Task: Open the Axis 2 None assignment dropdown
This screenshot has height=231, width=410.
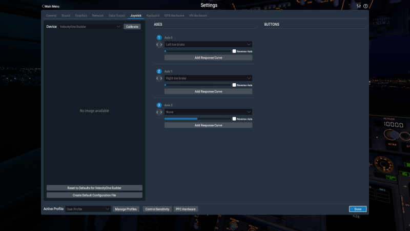Action: pos(209,112)
